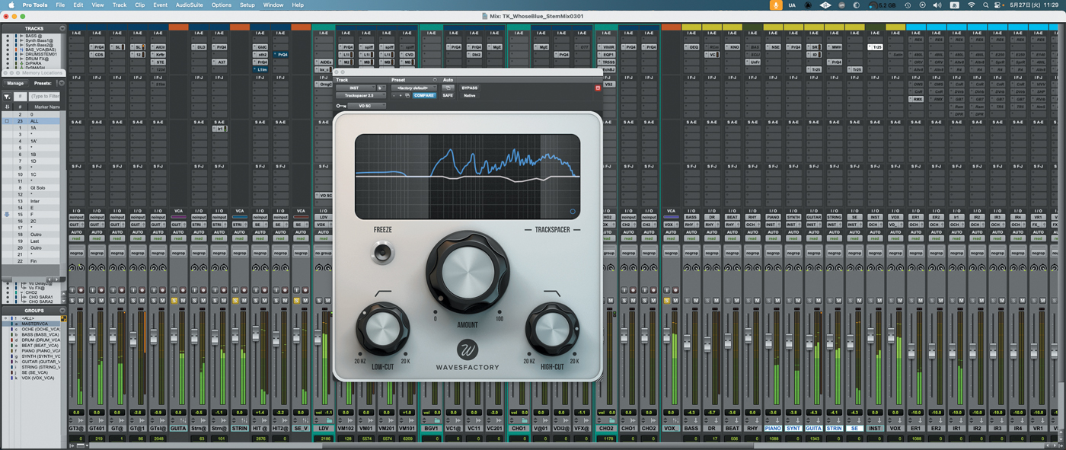Click the Wi-Fi status icon
This screenshot has height=450, width=1066.
click(972, 5)
